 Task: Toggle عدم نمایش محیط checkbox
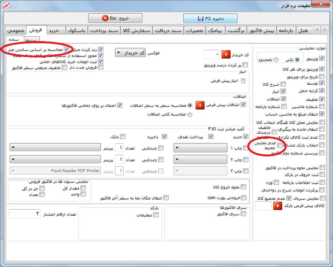(x=280, y=145)
